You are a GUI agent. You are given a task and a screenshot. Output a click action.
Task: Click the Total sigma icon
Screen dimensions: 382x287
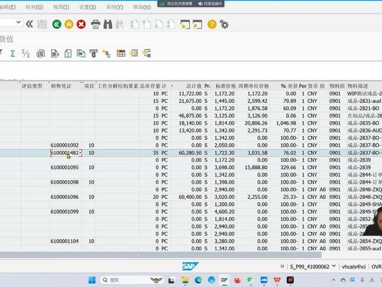(x=13, y=54)
